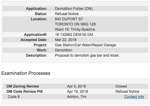
Task: Click the Code 9 examiner row
Action: (75, 97)
